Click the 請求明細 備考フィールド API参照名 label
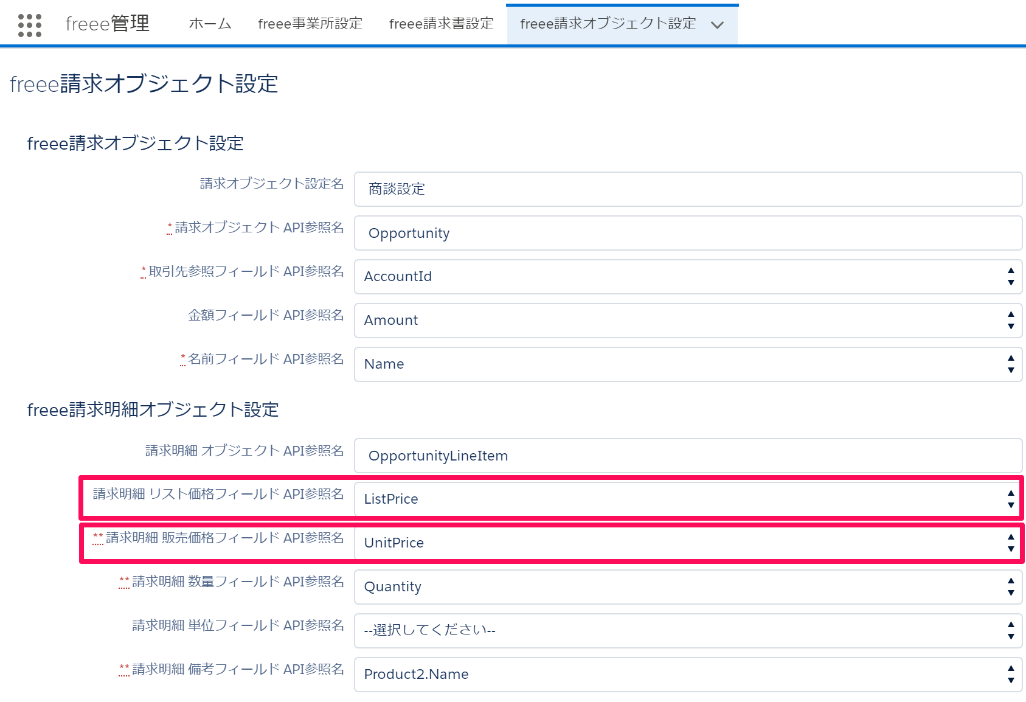The height and width of the screenshot is (702, 1026). coord(238,669)
